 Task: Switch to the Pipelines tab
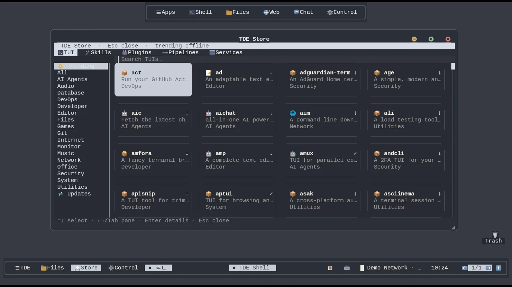[x=180, y=53]
